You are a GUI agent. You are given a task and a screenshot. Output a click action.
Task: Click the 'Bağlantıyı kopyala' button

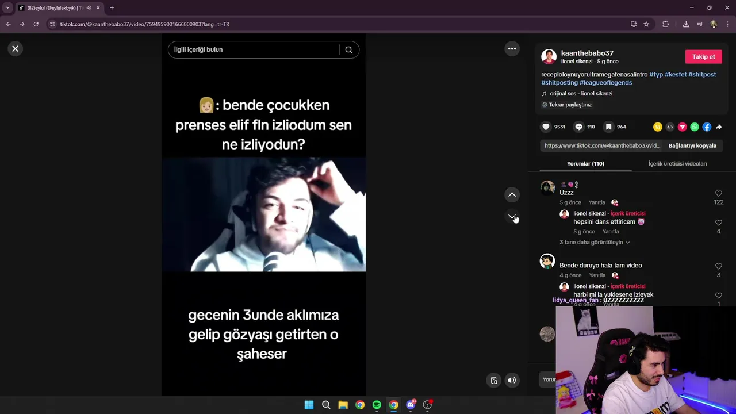point(692,145)
